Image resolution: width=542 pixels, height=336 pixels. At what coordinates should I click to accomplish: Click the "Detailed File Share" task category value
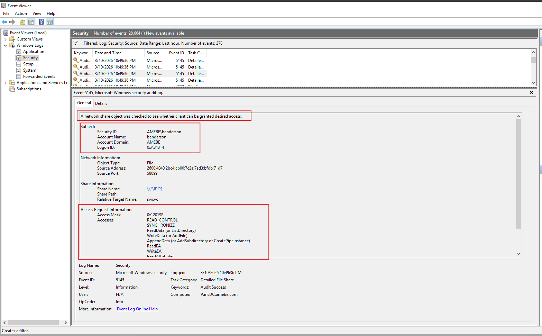[x=217, y=280]
